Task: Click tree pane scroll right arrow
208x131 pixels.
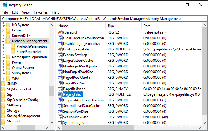Action: [47, 127]
